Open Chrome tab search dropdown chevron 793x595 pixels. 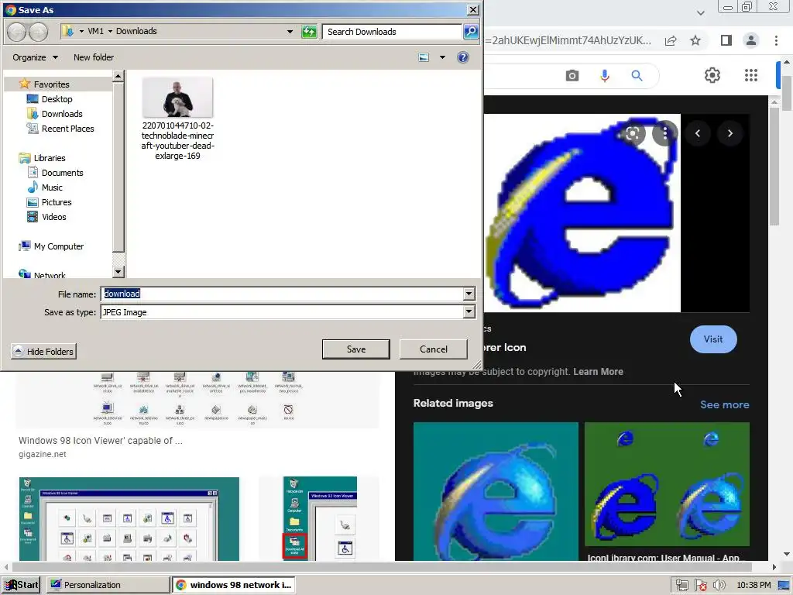(x=700, y=12)
